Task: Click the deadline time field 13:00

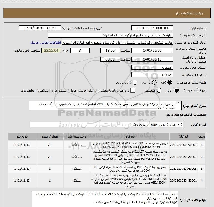Action: coord(110,51)
